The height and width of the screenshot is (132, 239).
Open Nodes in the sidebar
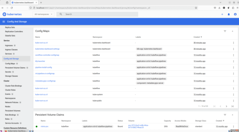[7, 107]
